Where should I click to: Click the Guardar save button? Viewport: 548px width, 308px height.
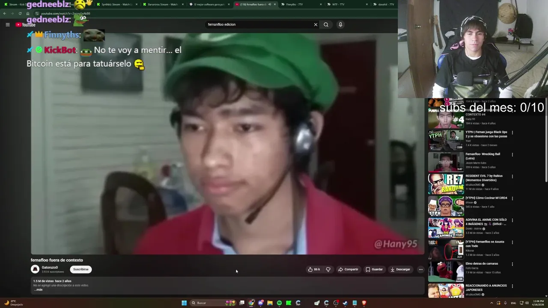374,269
